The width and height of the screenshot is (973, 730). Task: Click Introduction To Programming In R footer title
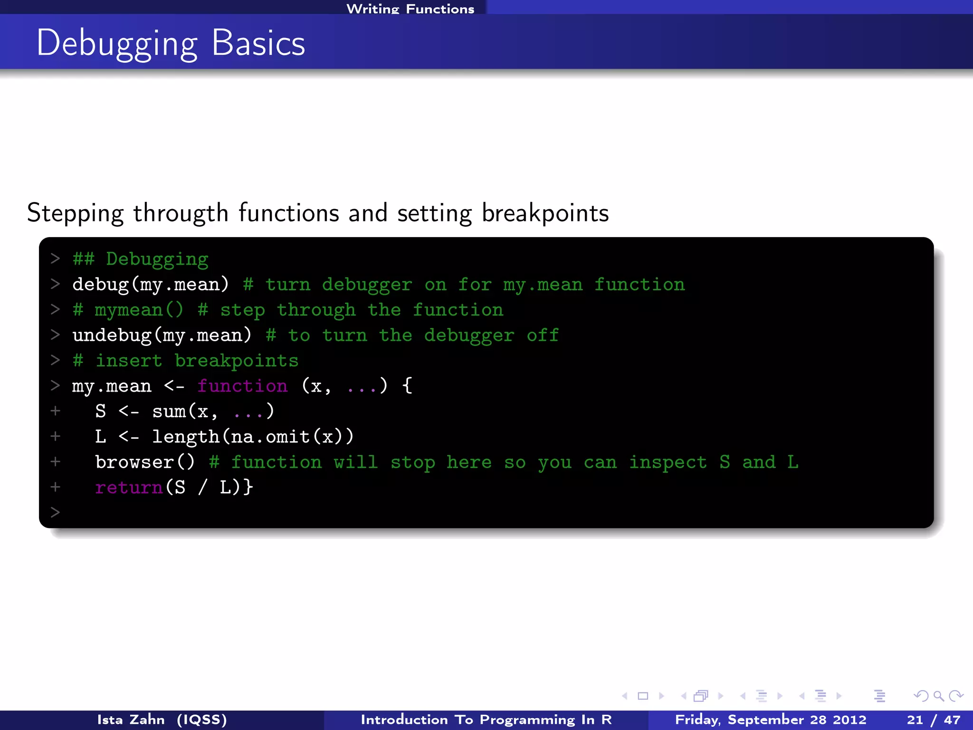tap(486, 720)
